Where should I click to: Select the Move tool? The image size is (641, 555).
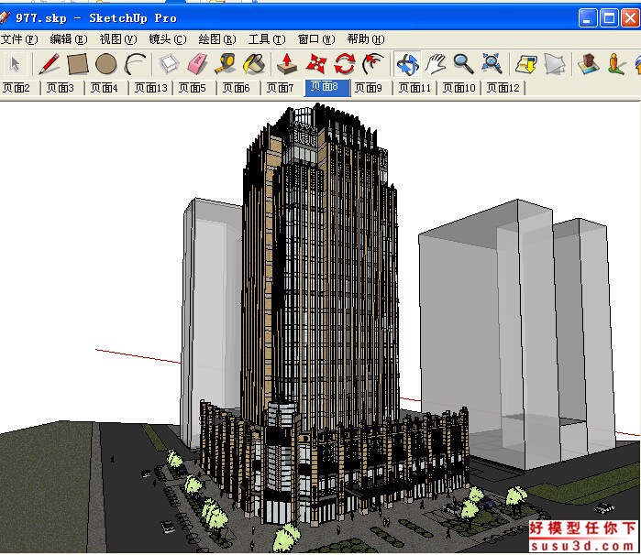(316, 64)
